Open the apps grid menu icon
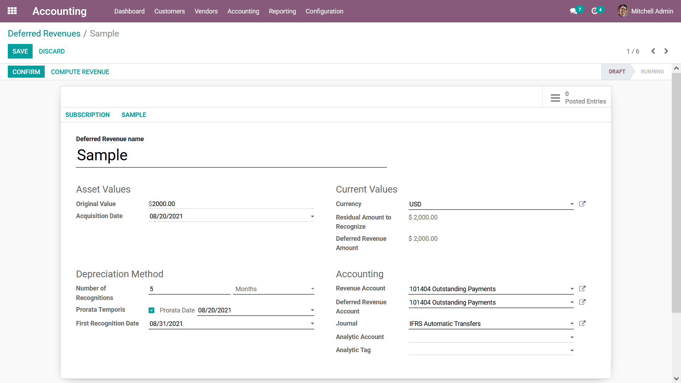 tap(12, 11)
